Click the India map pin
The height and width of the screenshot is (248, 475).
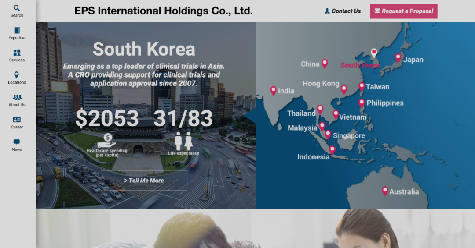(273, 91)
